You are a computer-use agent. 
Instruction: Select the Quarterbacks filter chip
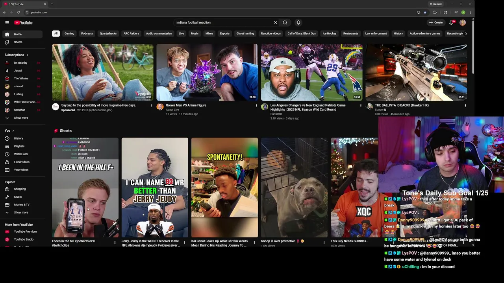(108, 33)
